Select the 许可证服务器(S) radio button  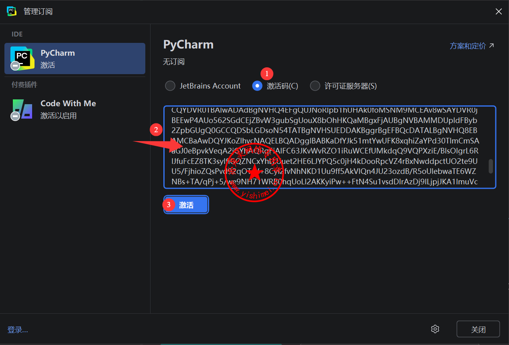(x=315, y=86)
